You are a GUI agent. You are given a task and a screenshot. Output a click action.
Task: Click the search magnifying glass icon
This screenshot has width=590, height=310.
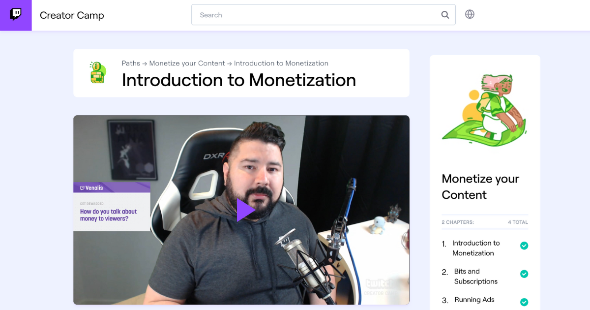pyautogui.click(x=445, y=15)
